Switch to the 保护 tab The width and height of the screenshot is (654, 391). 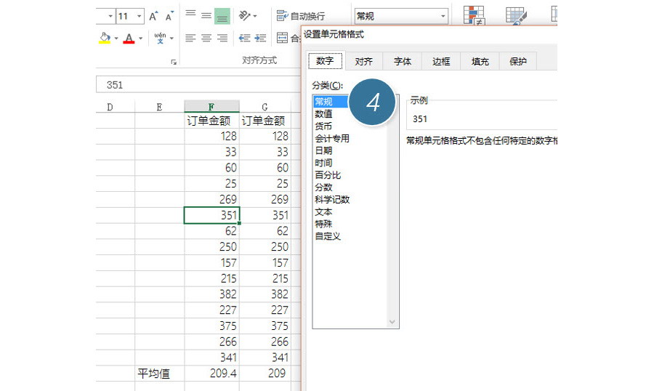point(518,61)
